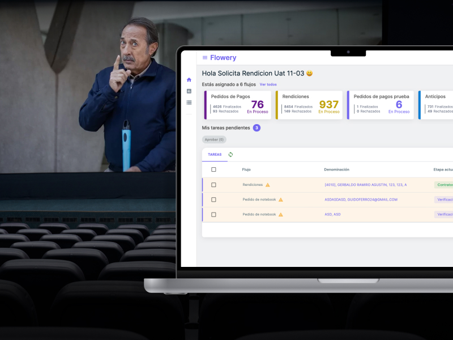Viewport: 453px width, 340px height.
Task: Open the Pedidos de pagos prueba card
Action: coord(379,105)
